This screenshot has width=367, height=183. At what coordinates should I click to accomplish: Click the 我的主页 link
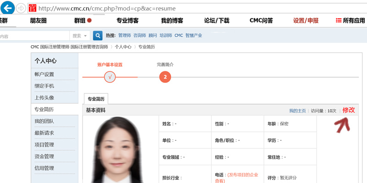click(x=297, y=111)
